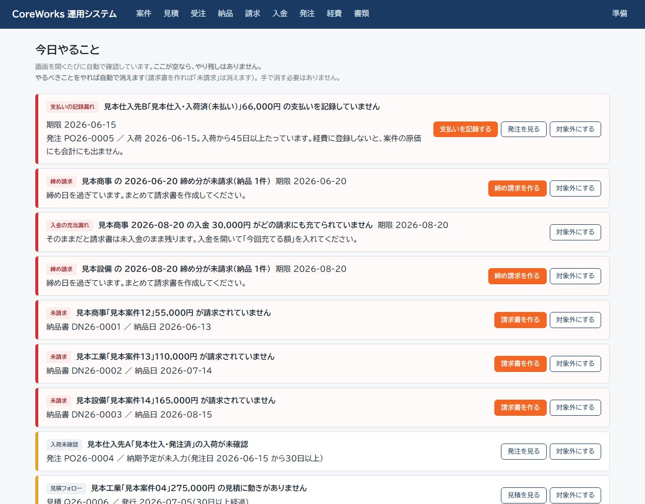Image resolution: width=645 pixels, height=504 pixels.
Task: Create invoice for 見本案件13
Action: [x=520, y=364]
